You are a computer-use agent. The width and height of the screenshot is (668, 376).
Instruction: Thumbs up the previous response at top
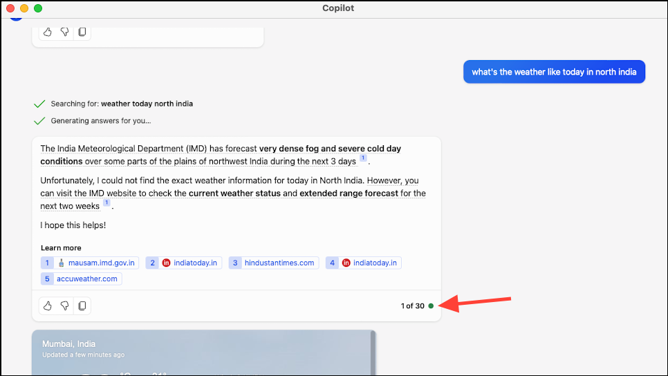click(x=48, y=32)
